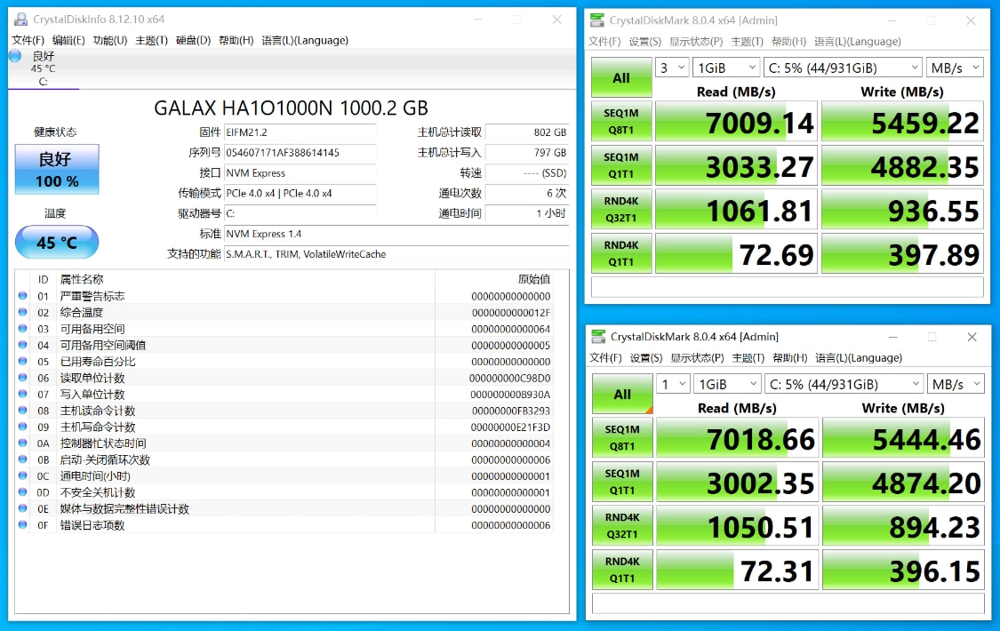Click the All button to run all benchmarks

tap(620, 77)
